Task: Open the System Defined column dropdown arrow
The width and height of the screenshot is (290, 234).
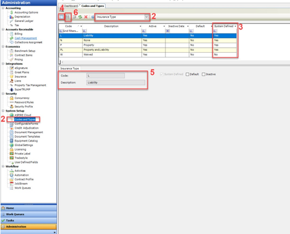Action: [x=236, y=26]
